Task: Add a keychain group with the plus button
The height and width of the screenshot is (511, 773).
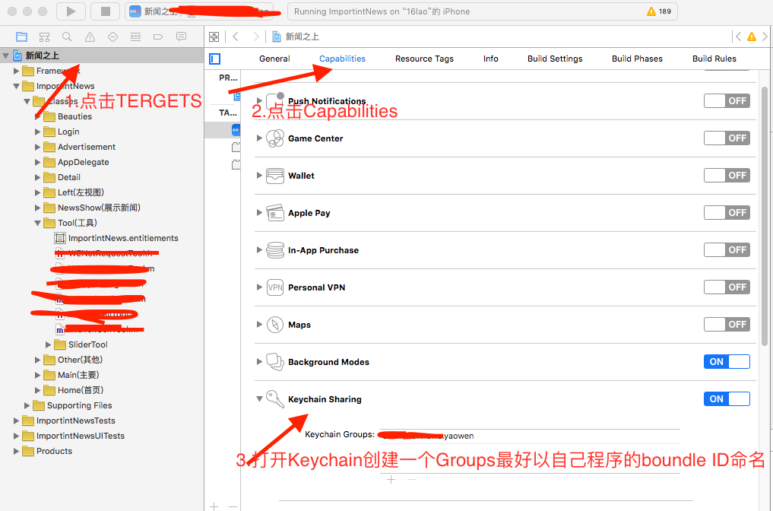Action: [x=391, y=479]
